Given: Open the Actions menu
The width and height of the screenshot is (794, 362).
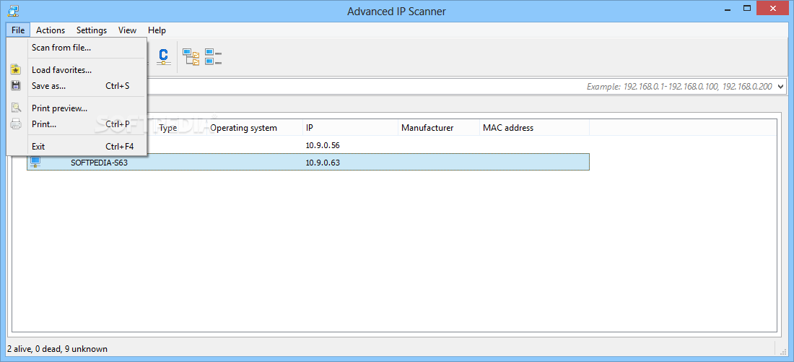Looking at the screenshot, I should 51,30.
